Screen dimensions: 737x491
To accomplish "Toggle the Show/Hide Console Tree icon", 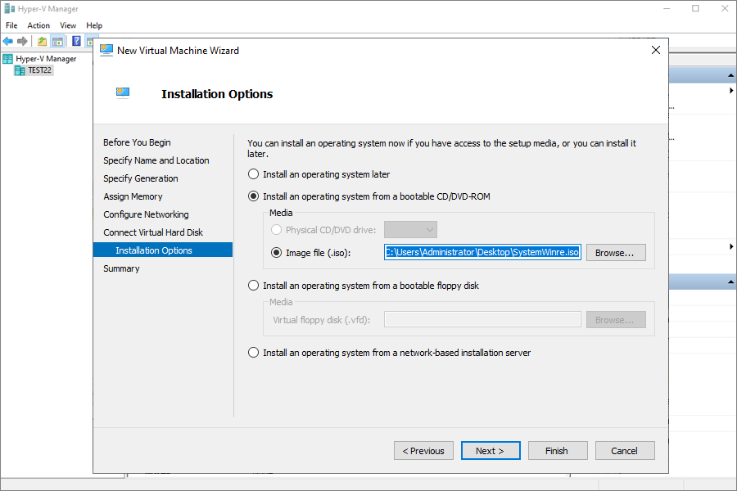I will pos(57,42).
